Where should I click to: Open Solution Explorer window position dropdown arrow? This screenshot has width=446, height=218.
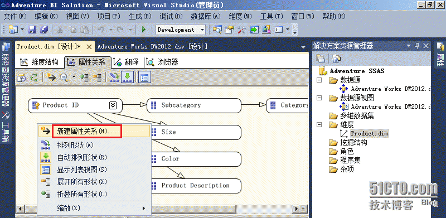coord(409,46)
